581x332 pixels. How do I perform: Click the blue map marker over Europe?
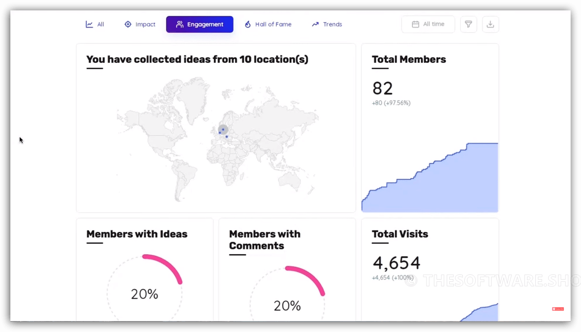coord(222,129)
